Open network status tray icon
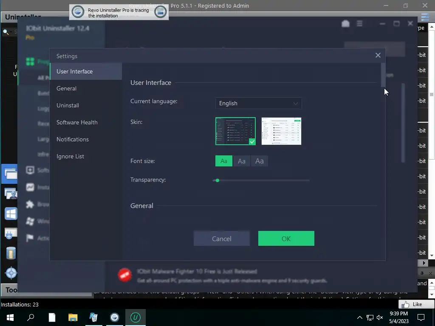435x326 pixels. [370, 318]
